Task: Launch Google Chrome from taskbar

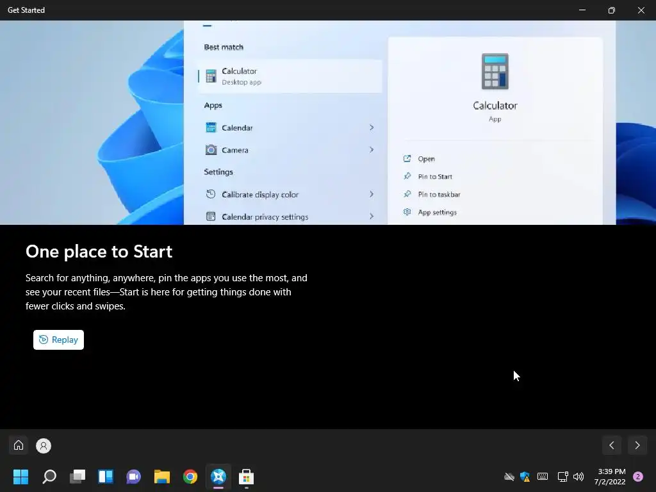Action: click(190, 477)
